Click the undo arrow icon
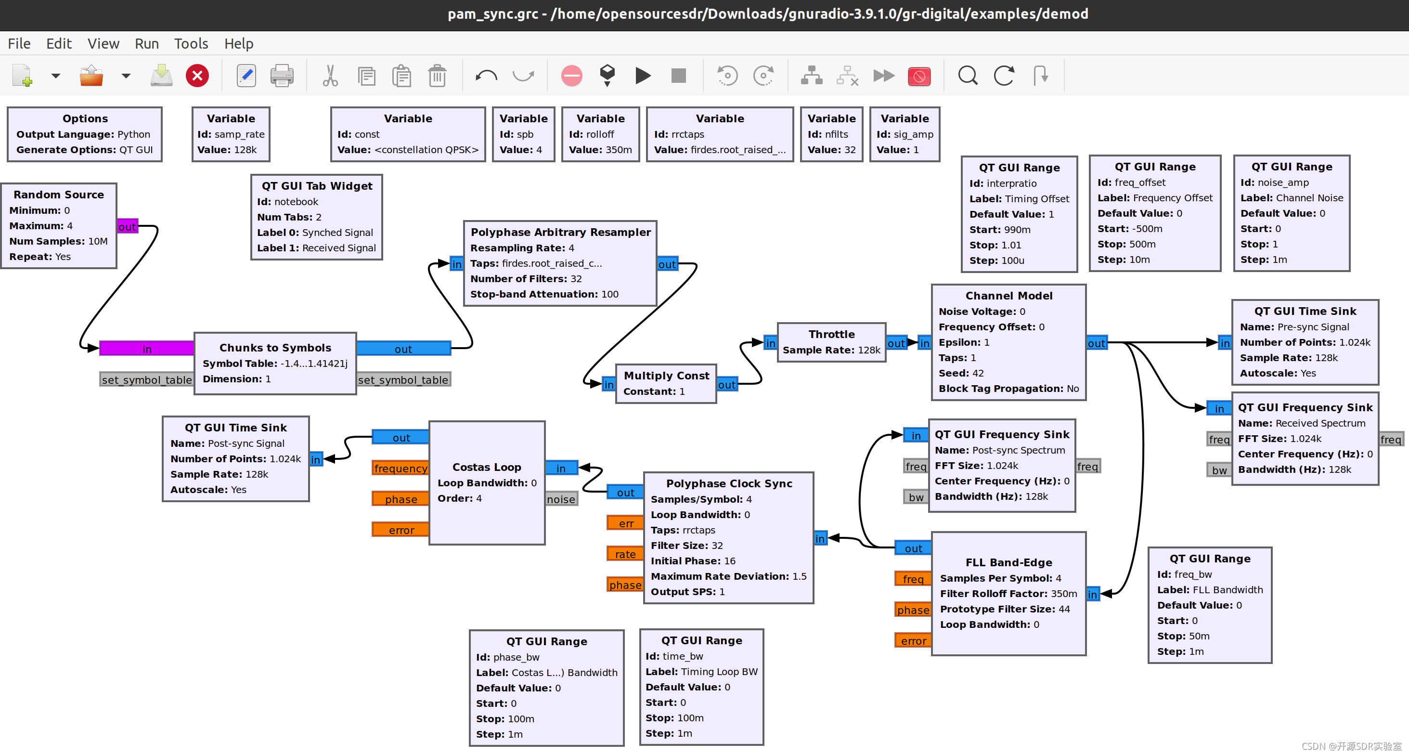The height and width of the screenshot is (755, 1409). tap(486, 76)
